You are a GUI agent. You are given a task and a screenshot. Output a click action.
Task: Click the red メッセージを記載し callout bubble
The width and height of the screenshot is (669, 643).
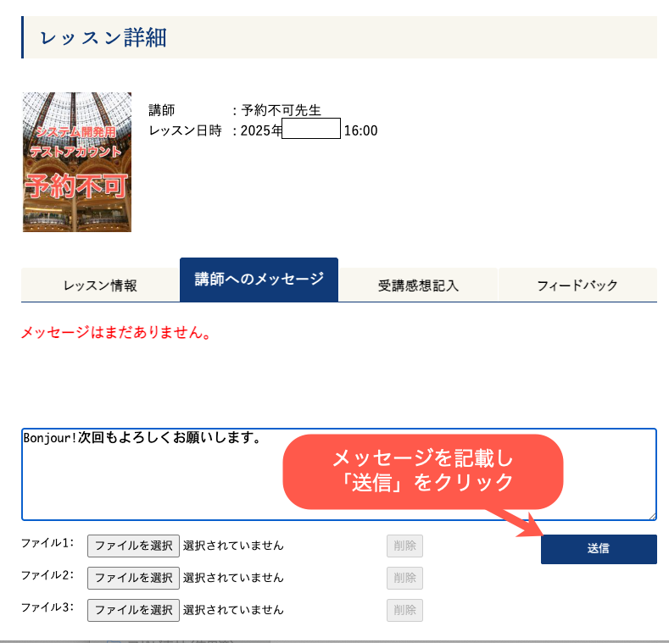click(422, 471)
